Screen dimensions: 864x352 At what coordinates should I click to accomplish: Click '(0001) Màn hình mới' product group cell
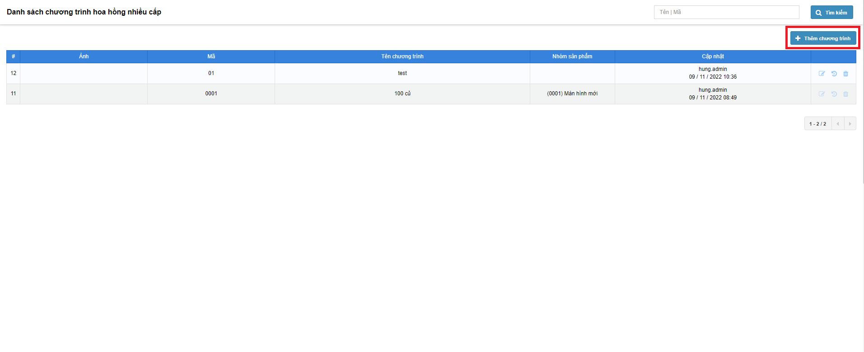572,94
